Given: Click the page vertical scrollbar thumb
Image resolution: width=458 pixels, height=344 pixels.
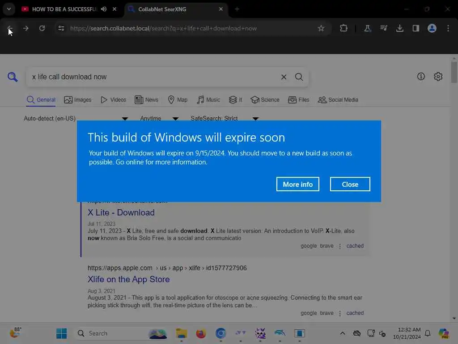Looking at the screenshot, I should (x=454, y=72).
